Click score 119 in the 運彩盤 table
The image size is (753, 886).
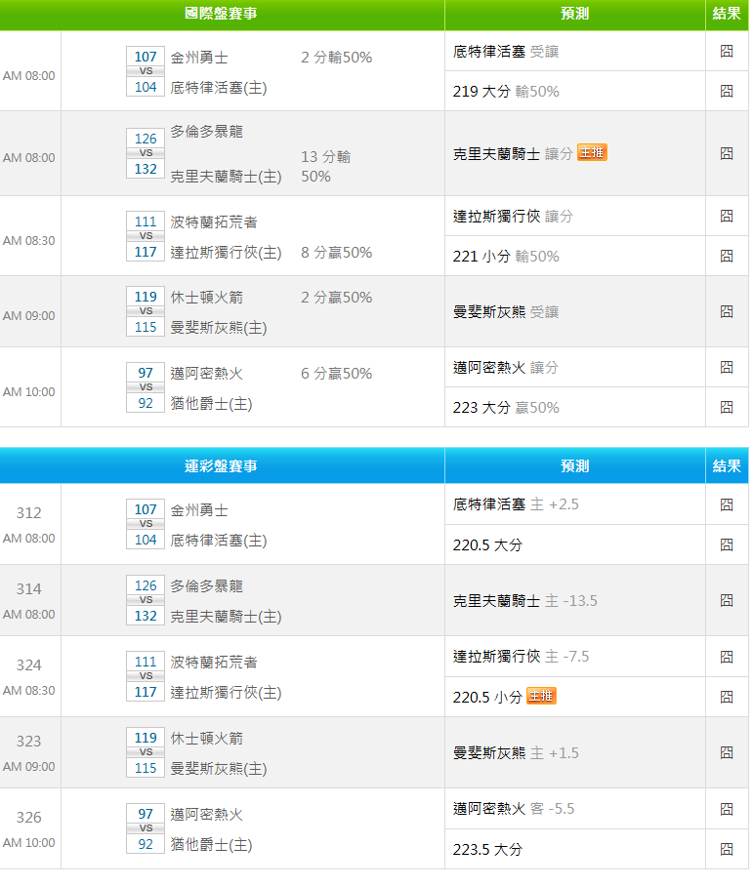coord(146,738)
